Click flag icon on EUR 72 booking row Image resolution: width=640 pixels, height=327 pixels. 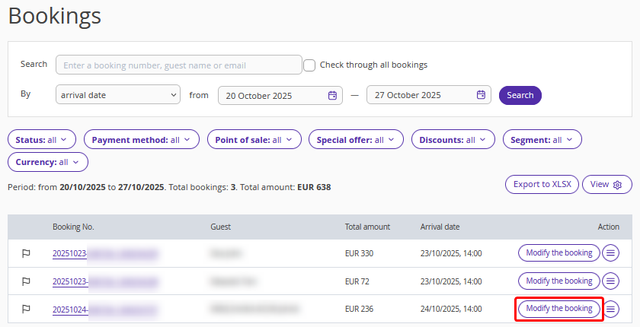pyautogui.click(x=26, y=281)
